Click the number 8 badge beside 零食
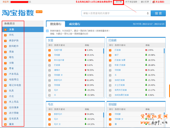Image resolution: width=170 pixels, height=128 pixels. click(5, 69)
